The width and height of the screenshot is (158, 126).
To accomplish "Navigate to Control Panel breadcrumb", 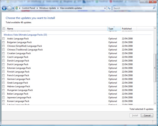I will (28, 8).
